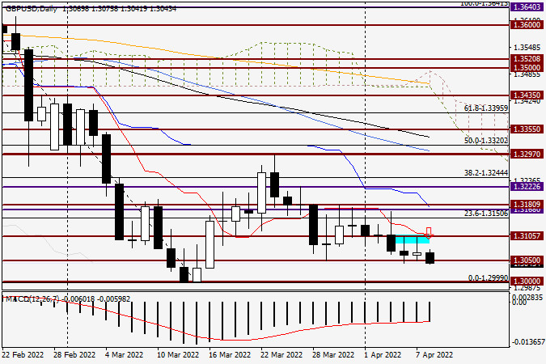Click the Fibonacci label 50.0-1.33202
546x364 pixels.
pyautogui.click(x=486, y=141)
